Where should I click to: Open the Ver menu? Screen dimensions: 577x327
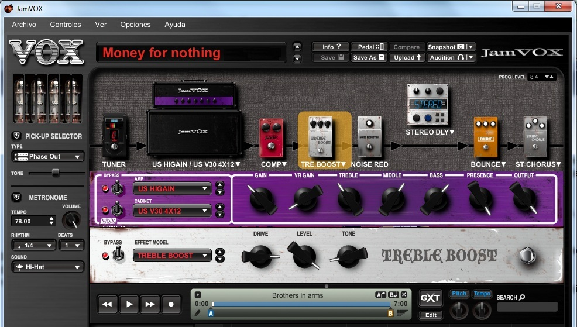pos(101,25)
